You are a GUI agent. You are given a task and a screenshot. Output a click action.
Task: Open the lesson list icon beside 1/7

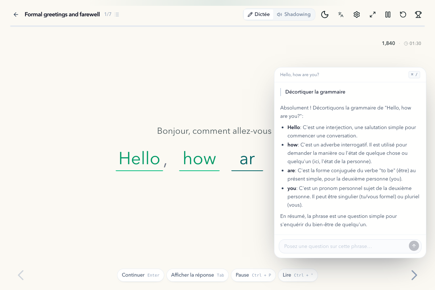(x=117, y=14)
